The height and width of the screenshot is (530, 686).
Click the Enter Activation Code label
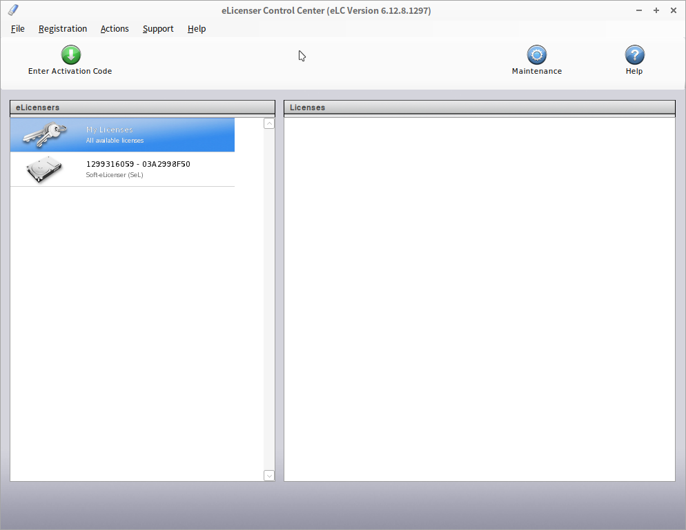click(x=70, y=71)
